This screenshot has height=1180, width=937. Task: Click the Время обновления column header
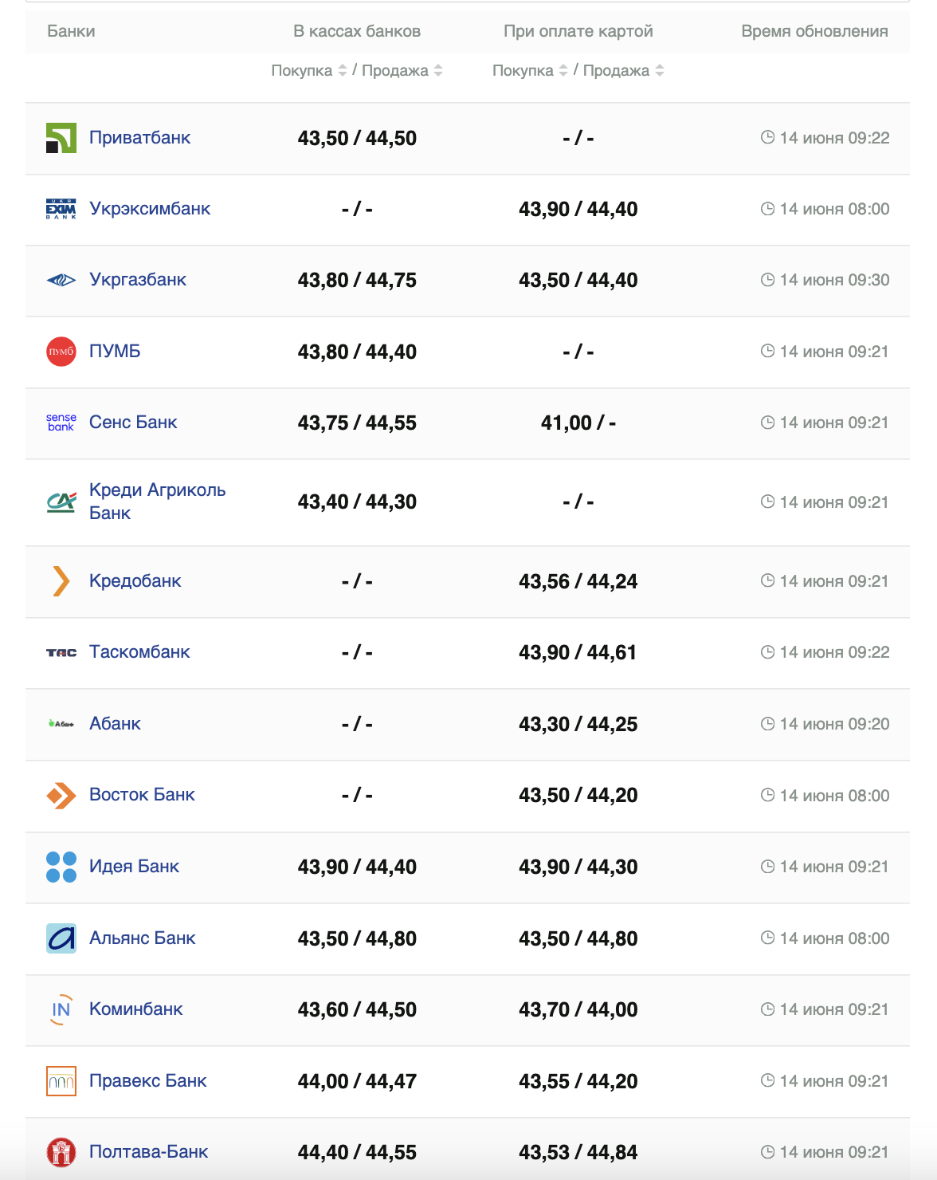coord(814,31)
